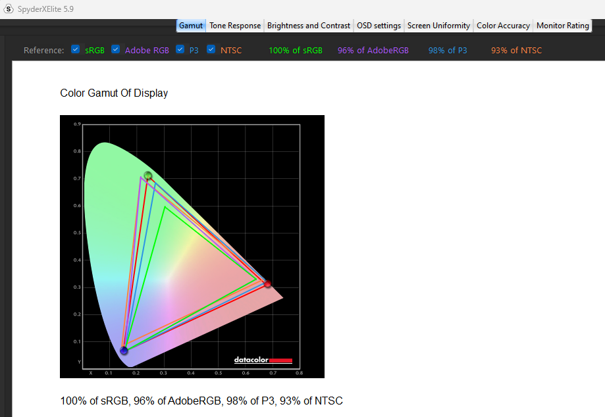Go to the OSD settings tab
Image resolution: width=605 pixels, height=417 pixels.
(x=379, y=26)
